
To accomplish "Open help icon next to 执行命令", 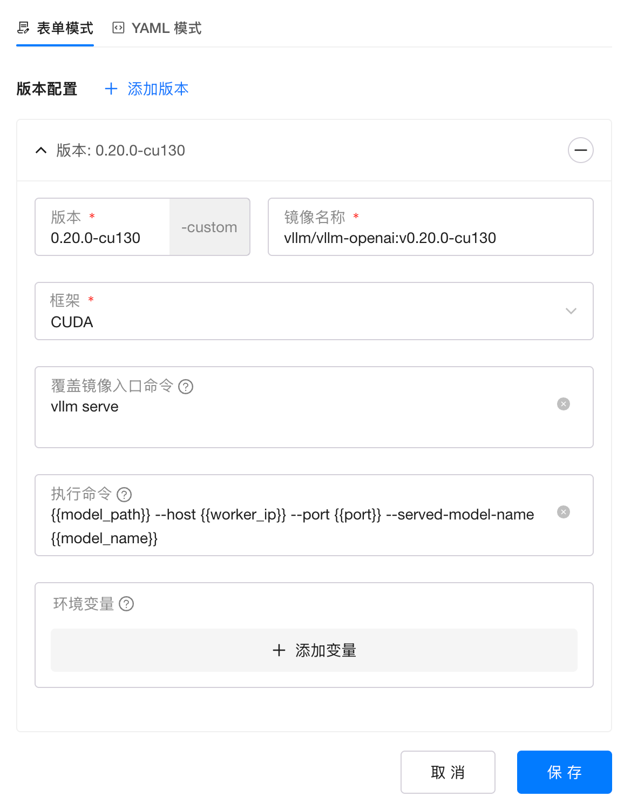I will (x=124, y=495).
